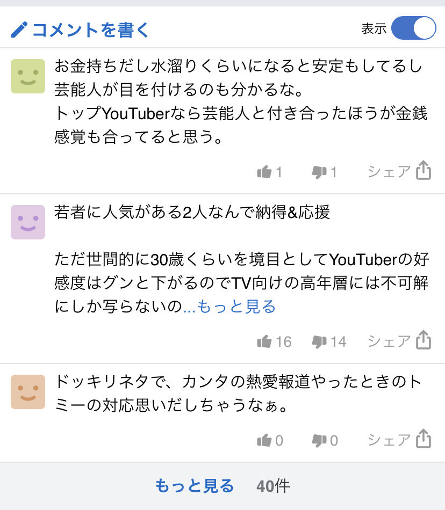This screenshot has width=445, height=510.
Task: Open orange smiley avatar of third commenter
Action: pyautogui.click(x=28, y=392)
